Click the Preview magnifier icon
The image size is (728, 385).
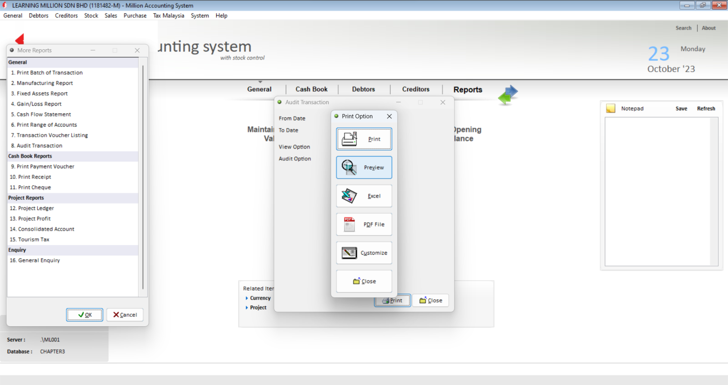(x=349, y=167)
